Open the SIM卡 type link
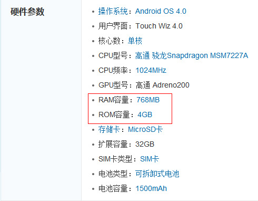 pyautogui.click(x=150, y=159)
